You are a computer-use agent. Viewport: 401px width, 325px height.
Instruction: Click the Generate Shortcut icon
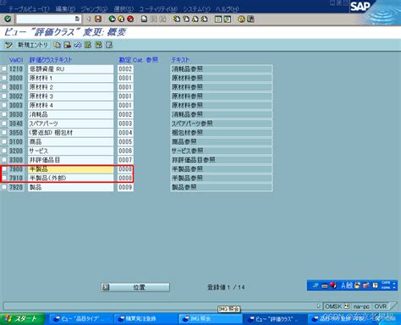click(x=228, y=19)
